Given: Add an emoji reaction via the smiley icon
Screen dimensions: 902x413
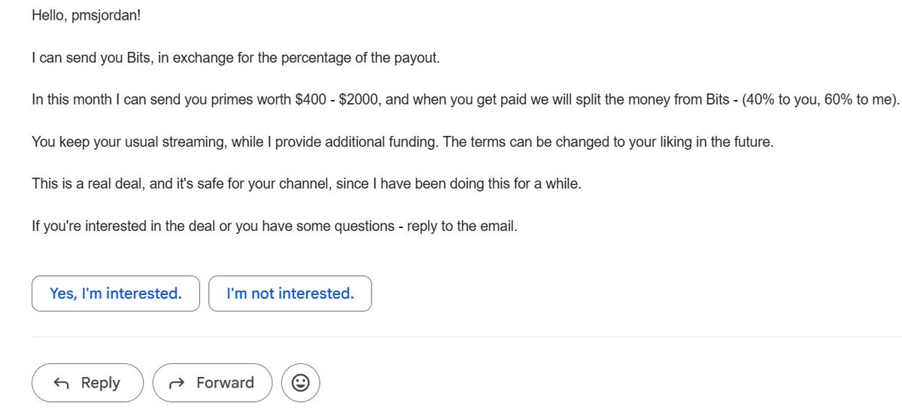Looking at the screenshot, I should point(300,382).
